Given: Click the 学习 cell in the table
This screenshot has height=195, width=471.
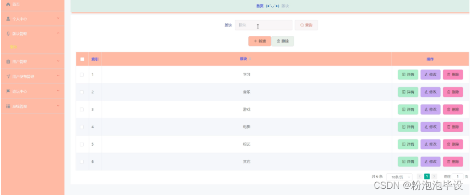Looking at the screenshot, I should 247,75.
